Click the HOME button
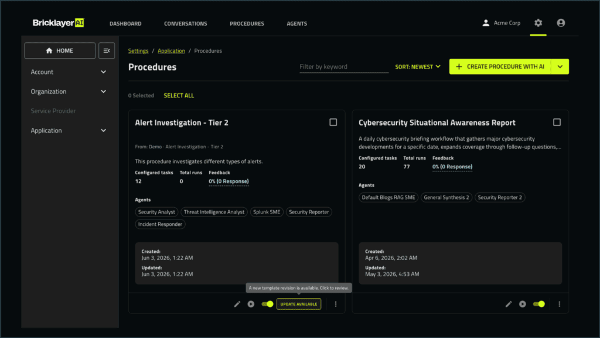This screenshot has height=338, width=600. tap(60, 50)
